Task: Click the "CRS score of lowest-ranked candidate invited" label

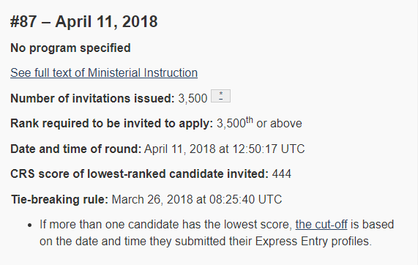Action: tap(139, 173)
